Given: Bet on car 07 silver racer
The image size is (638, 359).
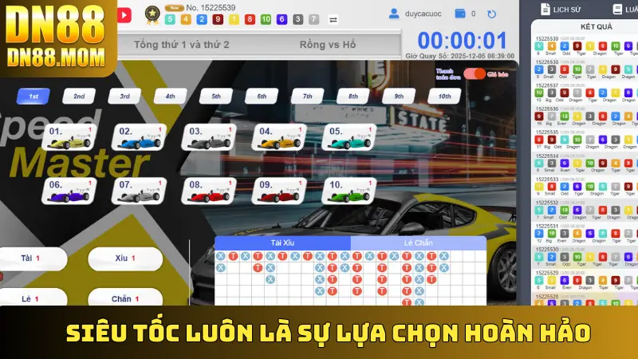Looking at the screenshot, I should pyautogui.click(x=139, y=191).
